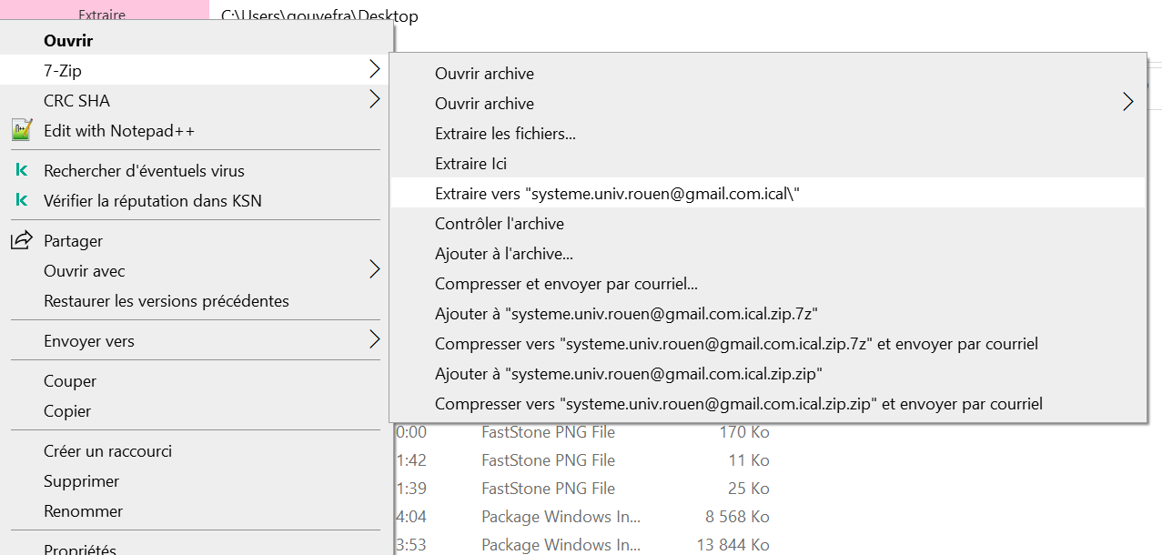Click the Kaspersky icon beside Vérifier la réputation
The width and height of the screenshot is (1162, 555).
coord(22,200)
